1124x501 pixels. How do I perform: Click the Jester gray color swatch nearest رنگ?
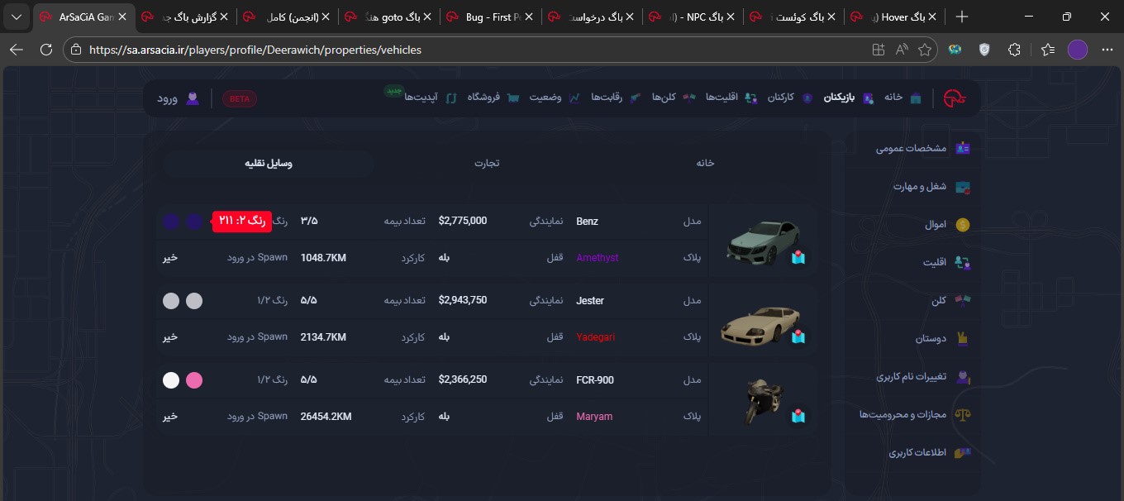[x=193, y=301]
